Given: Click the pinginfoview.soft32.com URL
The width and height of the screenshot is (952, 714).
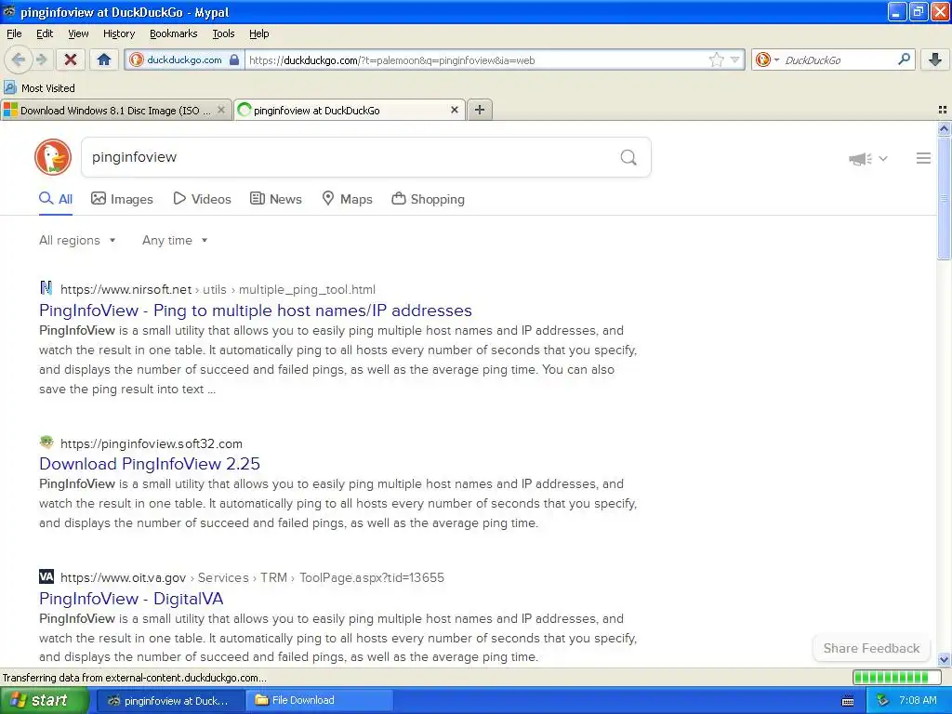Looking at the screenshot, I should [x=152, y=443].
